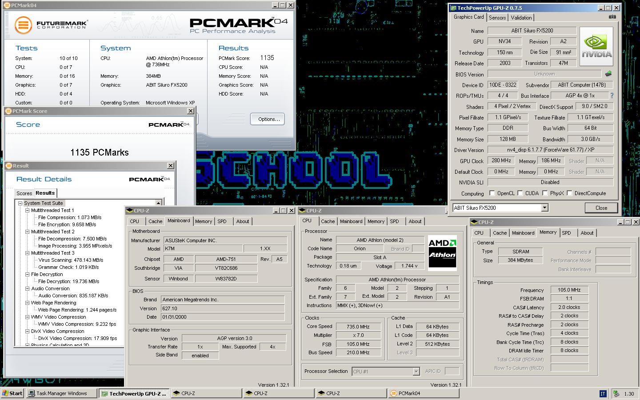Click the CAS# Latency 2.0 clocks value

point(569,307)
